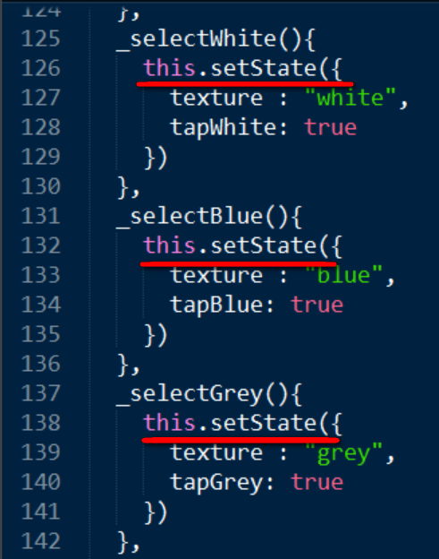Click the tapWhite property key

224,128
